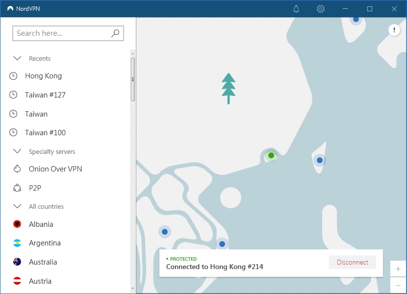Image resolution: width=407 pixels, height=294 pixels.
Task: Open the notifications bell
Action: pyautogui.click(x=296, y=9)
